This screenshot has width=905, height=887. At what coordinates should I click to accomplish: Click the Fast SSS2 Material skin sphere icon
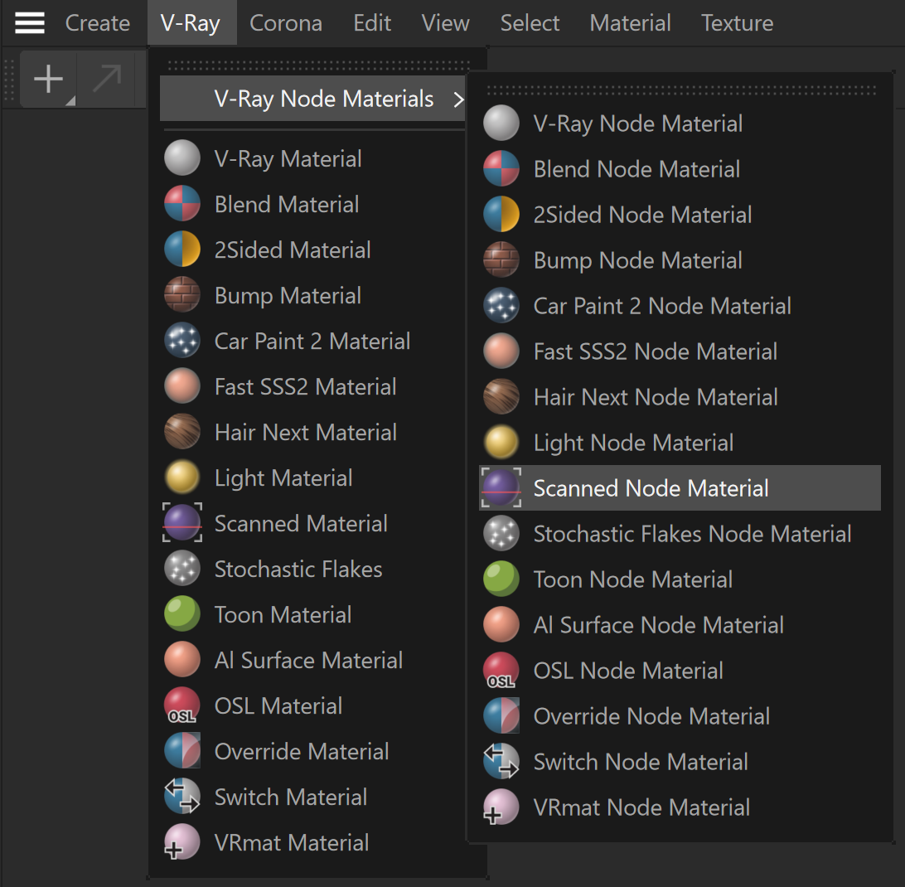(x=182, y=386)
